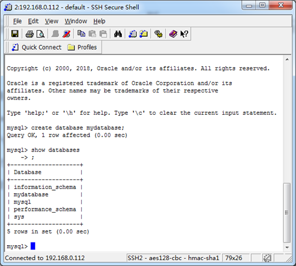
Task: Open New File Transfer Window icon
Action: tap(144, 34)
